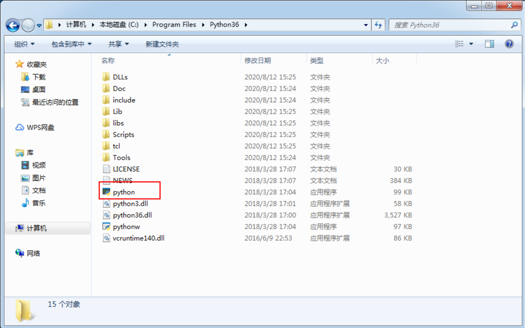The height and width of the screenshot is (328, 525).
Task: Click the folder icon in address bar
Action: pos(49,24)
